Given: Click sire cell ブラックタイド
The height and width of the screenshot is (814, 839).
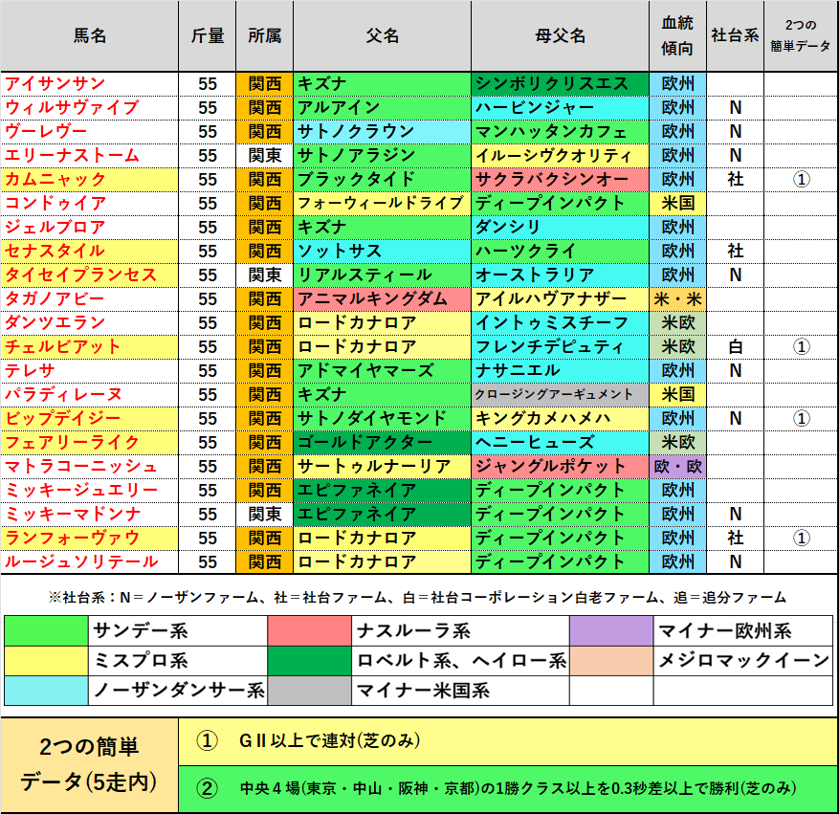Looking at the screenshot, I should (382, 180).
